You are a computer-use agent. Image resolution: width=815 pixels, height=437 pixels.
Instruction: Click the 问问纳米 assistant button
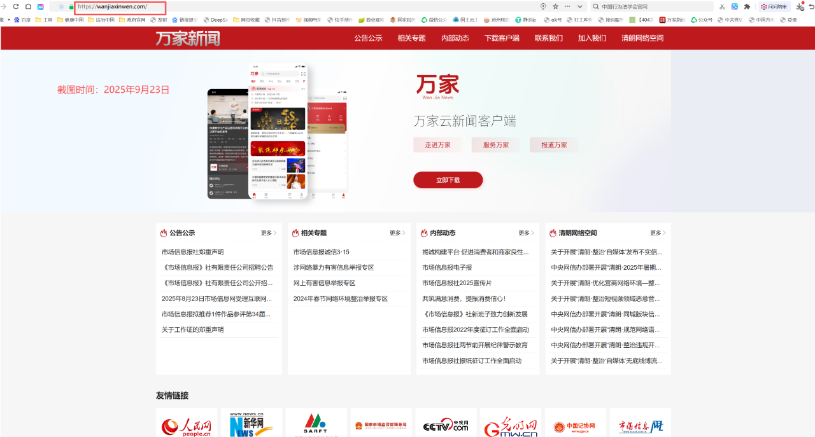point(774,6)
